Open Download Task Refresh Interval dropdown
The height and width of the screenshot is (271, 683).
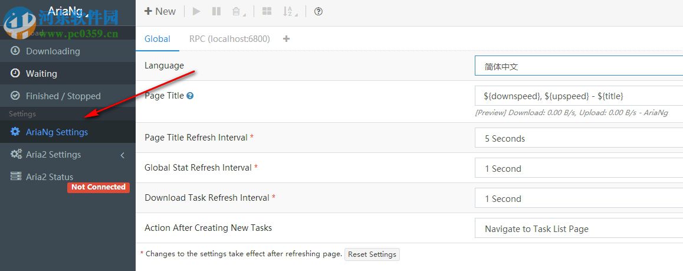[x=579, y=199]
